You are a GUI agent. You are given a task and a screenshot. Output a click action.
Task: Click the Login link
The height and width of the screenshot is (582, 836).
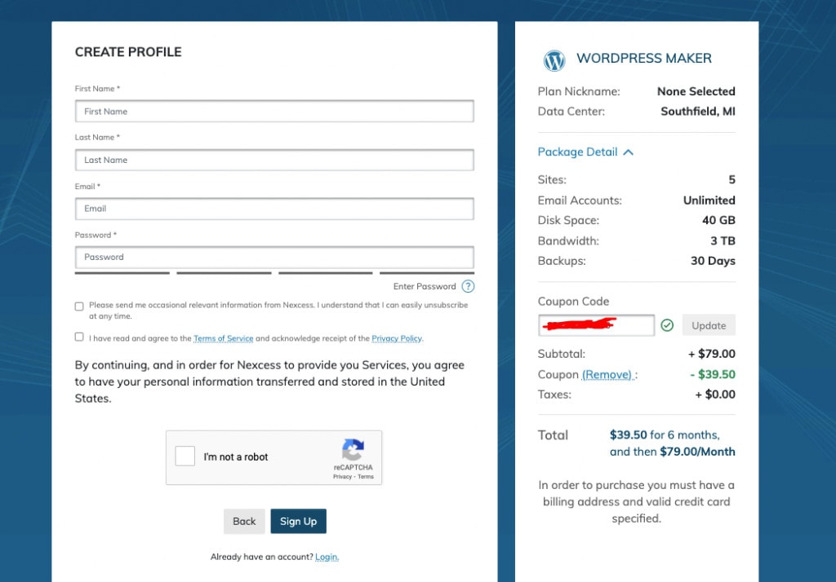coord(327,557)
